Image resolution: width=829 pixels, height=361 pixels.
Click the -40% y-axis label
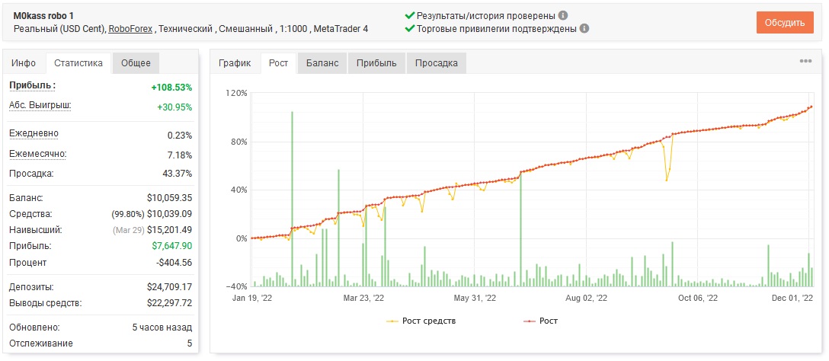click(235, 286)
